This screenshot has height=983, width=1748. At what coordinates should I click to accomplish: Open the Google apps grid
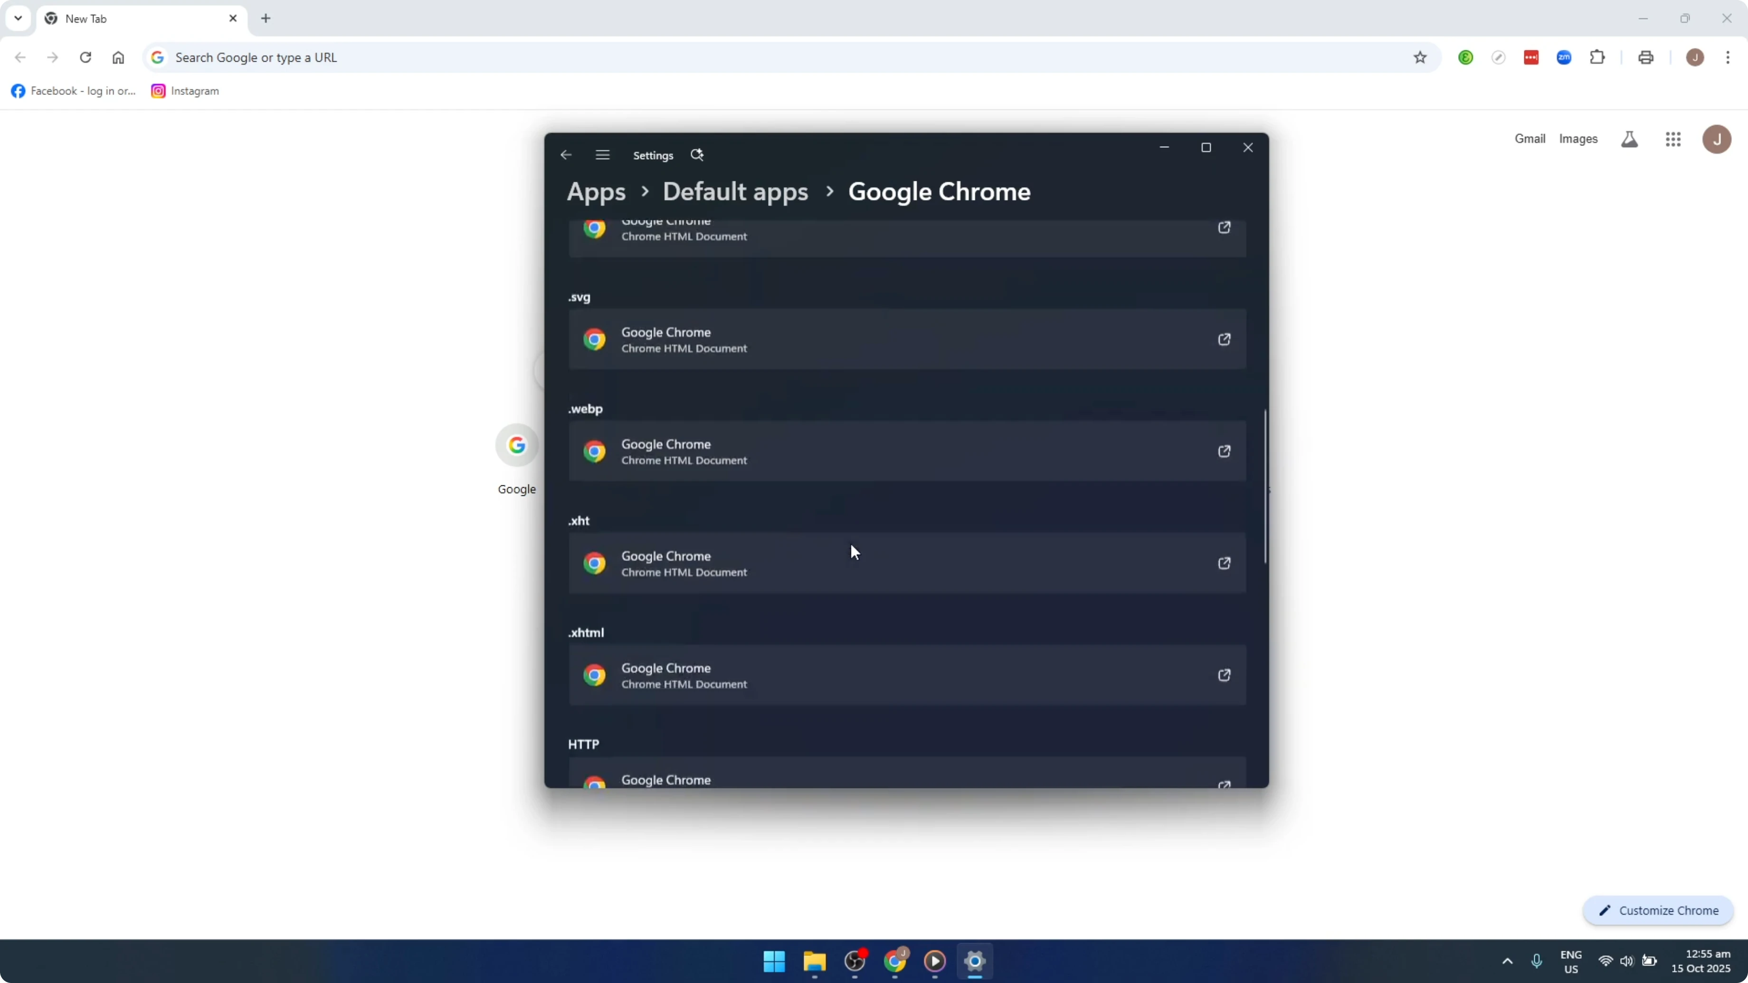tap(1672, 139)
